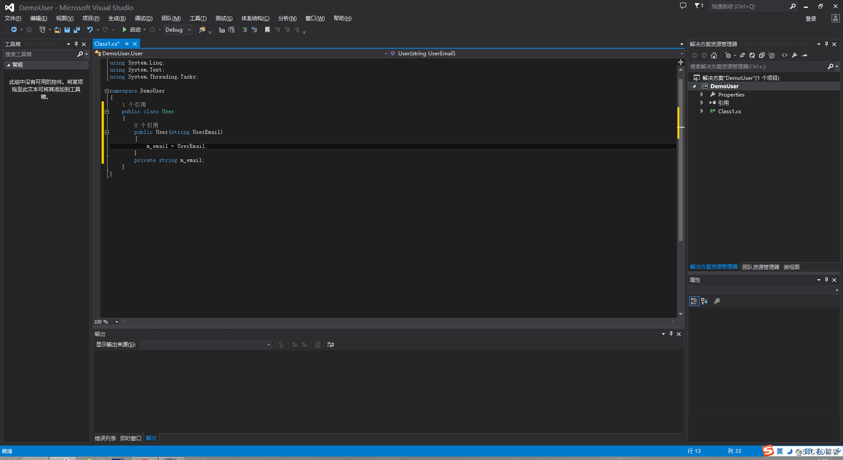The height and width of the screenshot is (460, 843).
Task: Click the View Code angle brackets icon
Action: [x=785, y=55]
